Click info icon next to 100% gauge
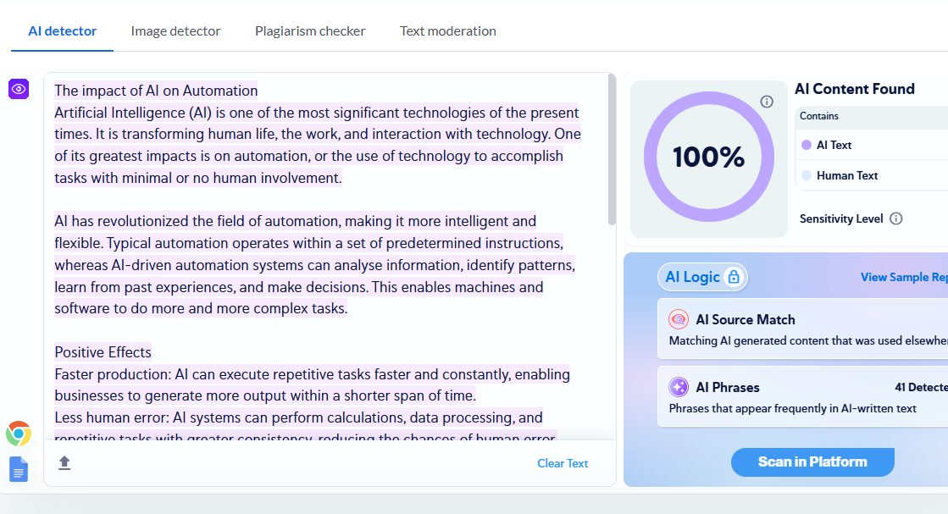 coord(767,102)
